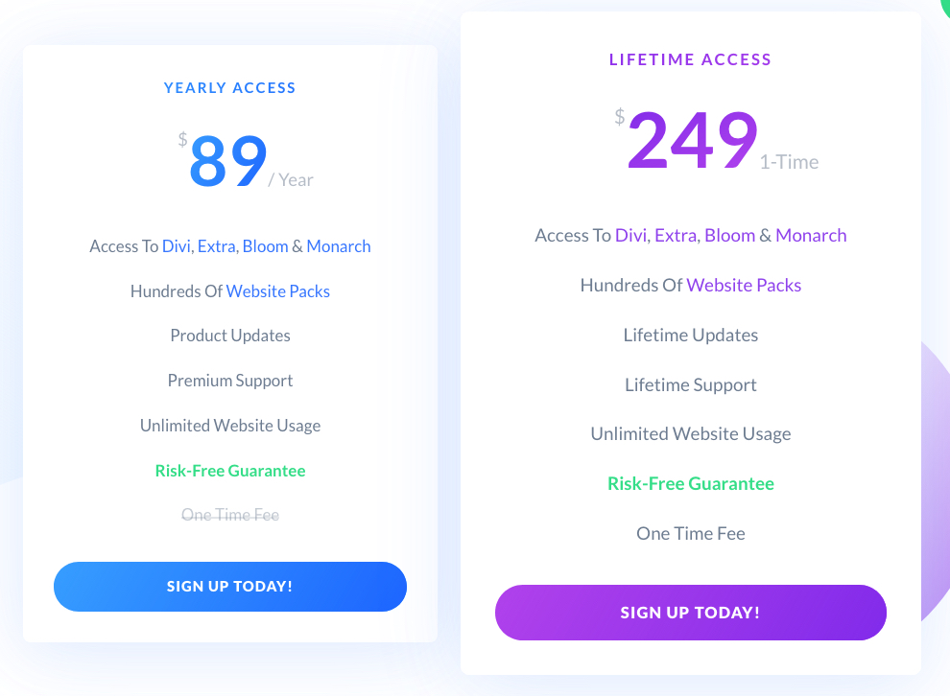
Task: Click Risk-Free Guarantee in the Yearly card
Action: click(230, 471)
